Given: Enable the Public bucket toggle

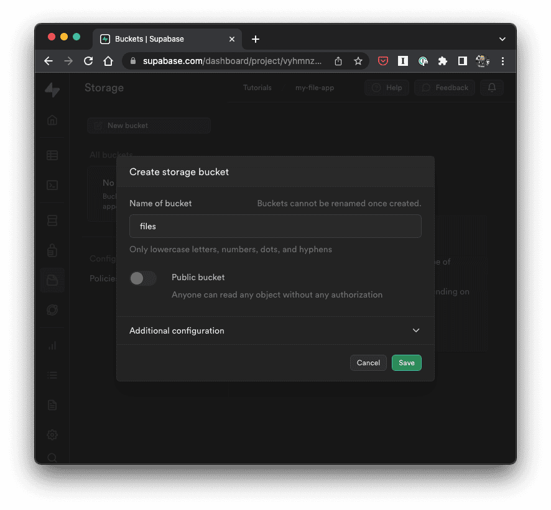Looking at the screenshot, I should click(142, 278).
